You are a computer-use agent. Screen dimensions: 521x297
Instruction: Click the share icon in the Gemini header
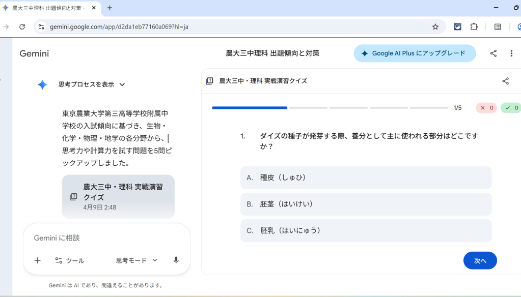[493, 53]
